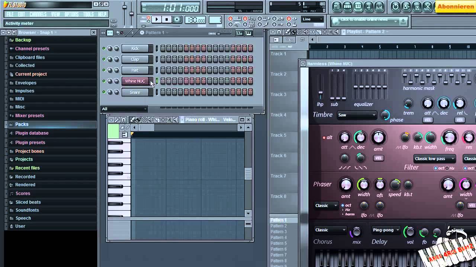This screenshot has width=476, height=267.
Task: Click the Clap channel button
Action: click(135, 59)
